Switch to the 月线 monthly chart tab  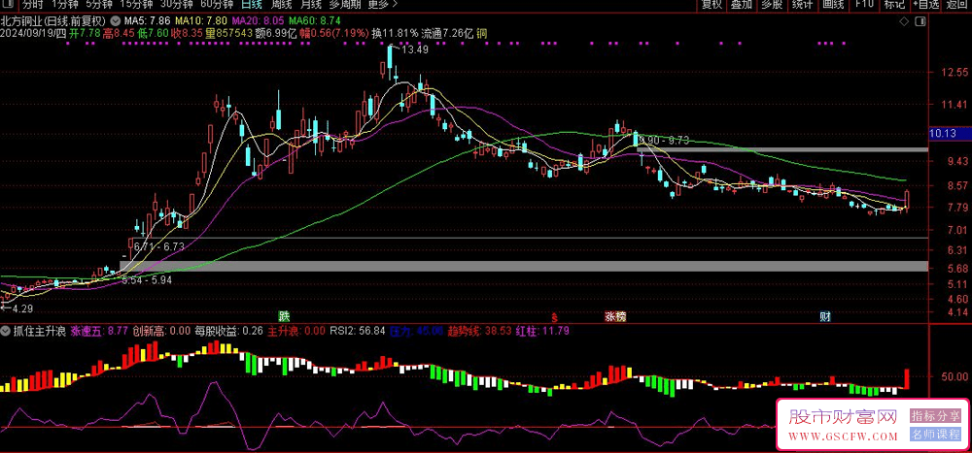(312, 5)
